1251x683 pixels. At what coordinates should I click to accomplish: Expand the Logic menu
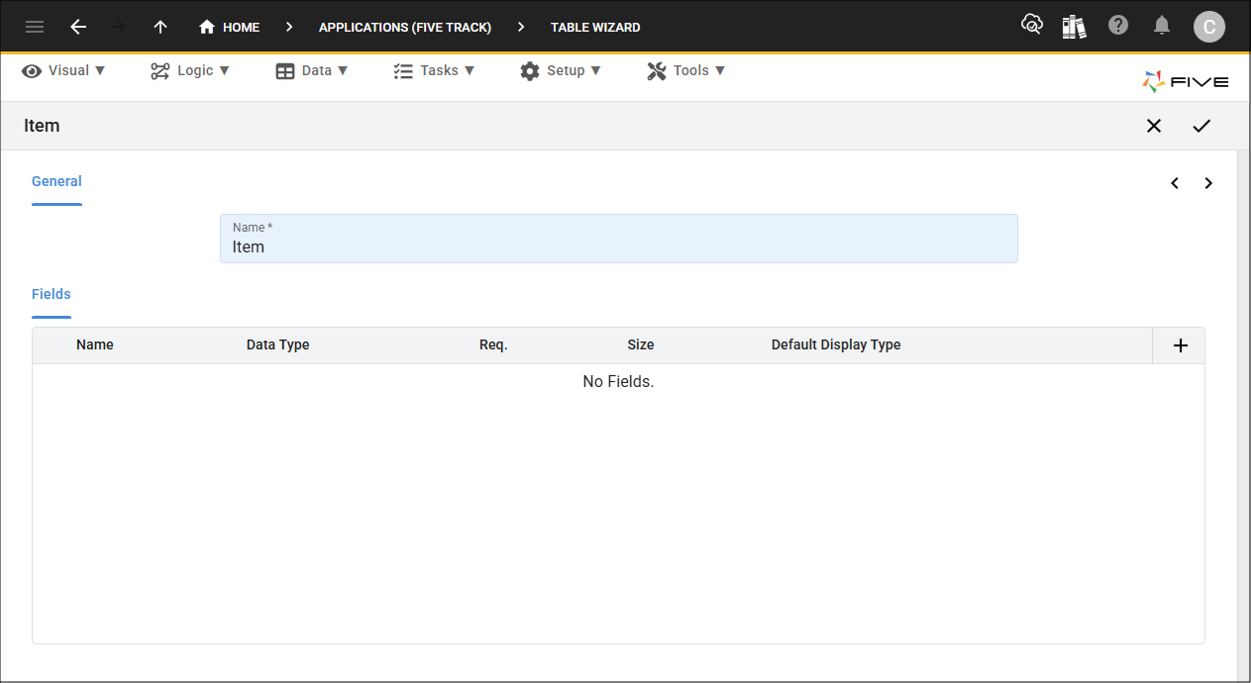[x=190, y=70]
